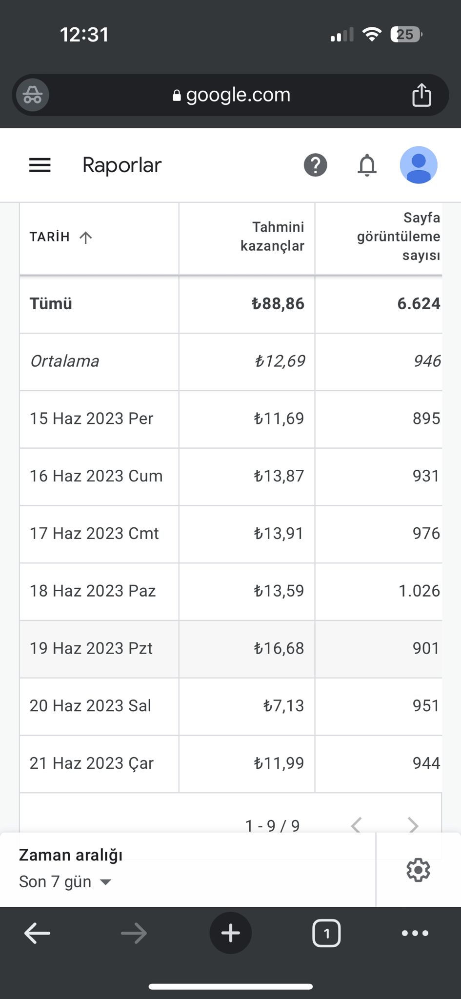
Task: Open browser three-dot more menu
Action: [x=415, y=933]
